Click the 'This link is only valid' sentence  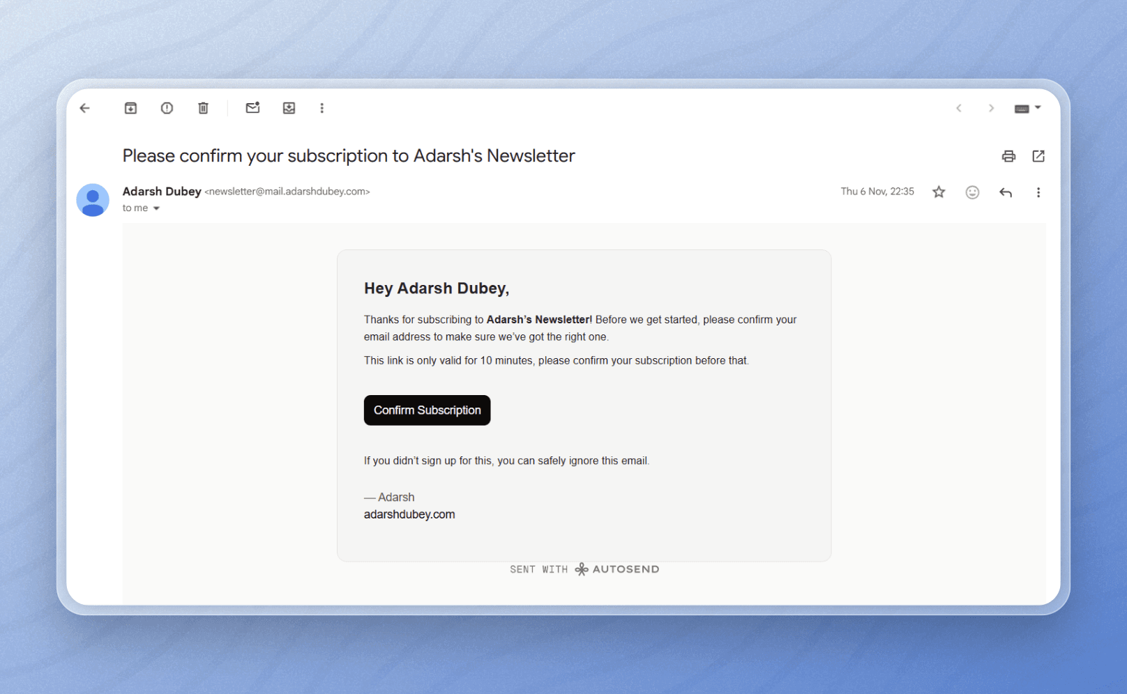(x=557, y=360)
